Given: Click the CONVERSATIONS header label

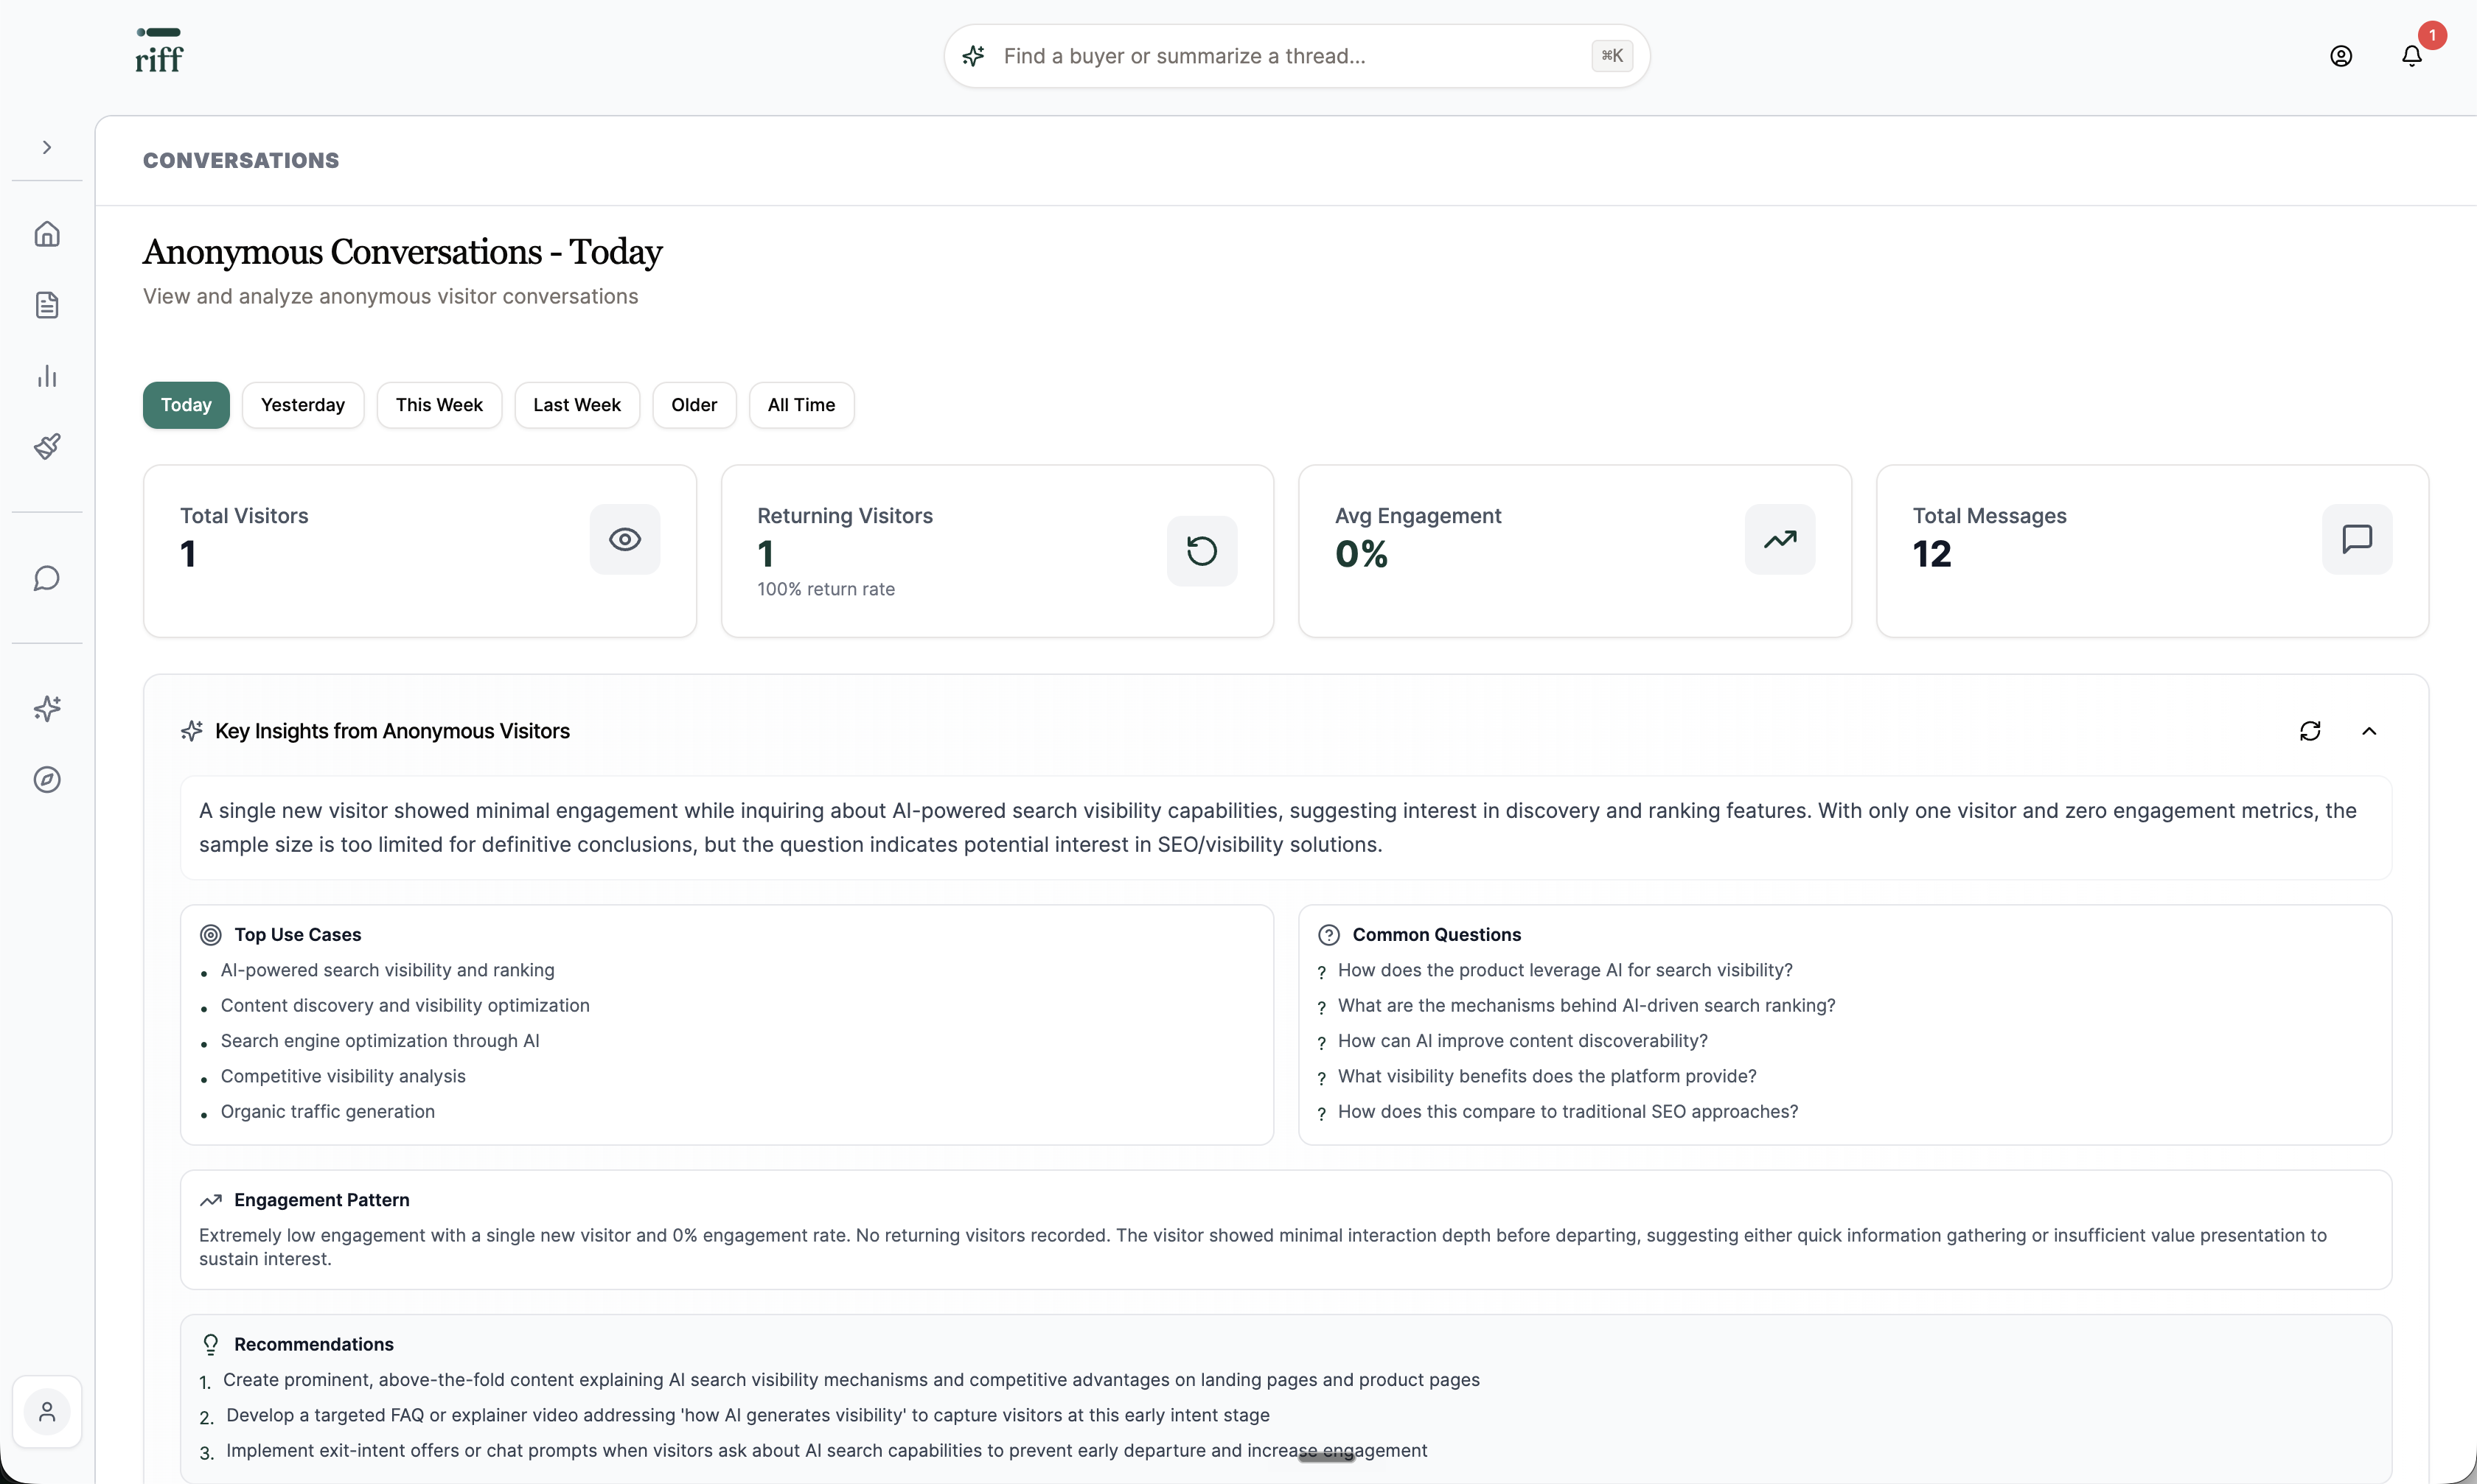Looking at the screenshot, I should click(x=241, y=161).
